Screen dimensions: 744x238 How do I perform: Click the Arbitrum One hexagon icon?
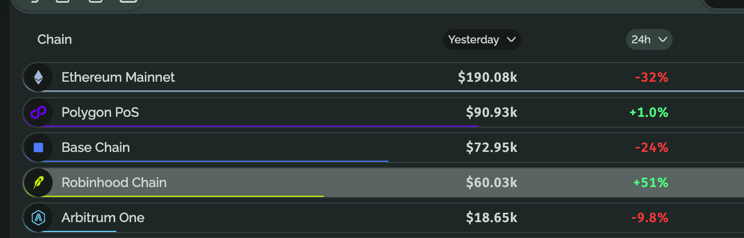point(38,218)
